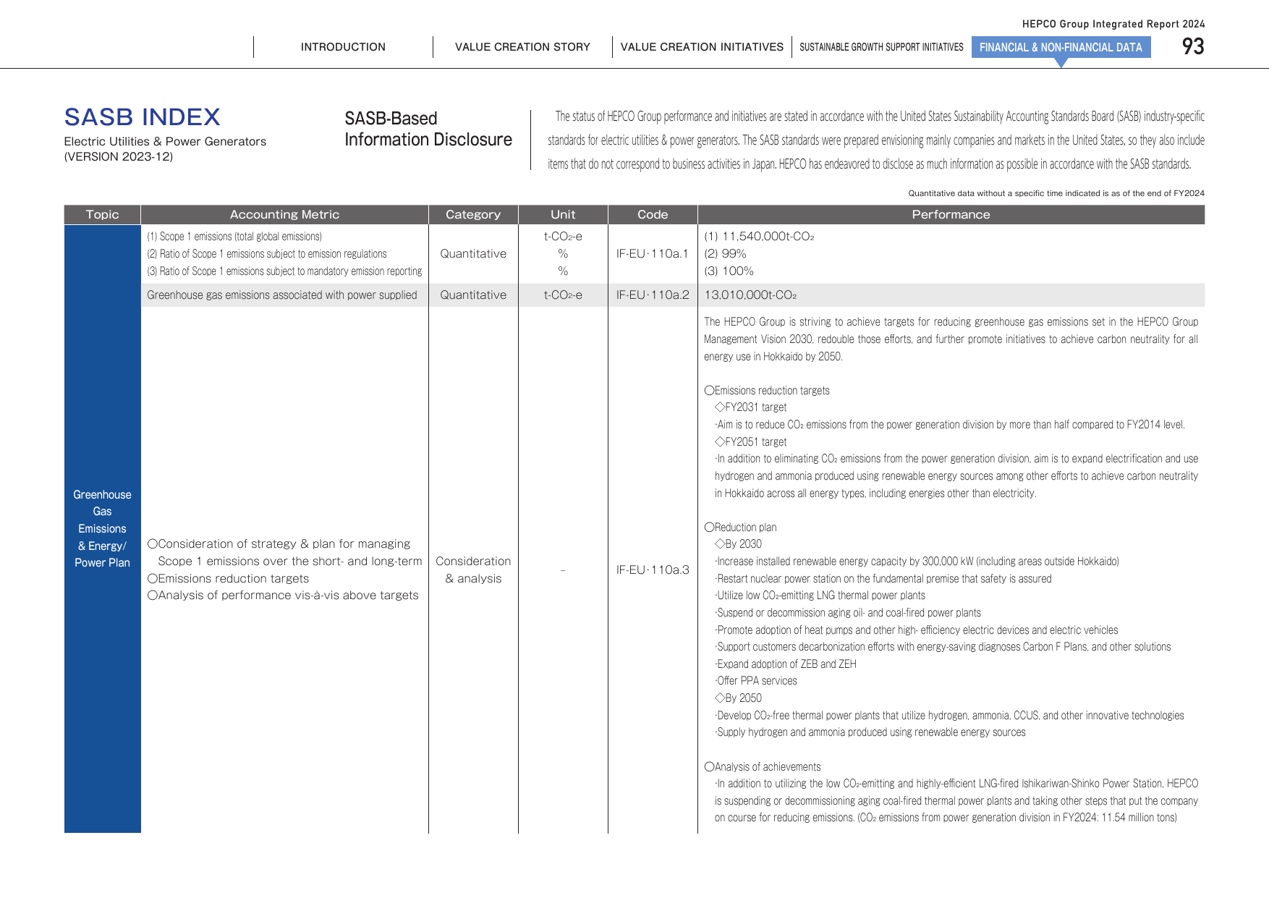This screenshot has width=1269, height=898.
Task: Click the Topic column header
Action: [x=102, y=215]
